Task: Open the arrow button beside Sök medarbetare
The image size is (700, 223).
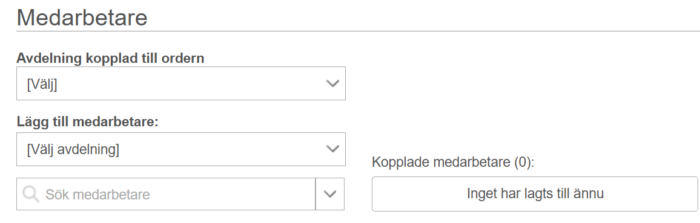Action: click(330, 194)
